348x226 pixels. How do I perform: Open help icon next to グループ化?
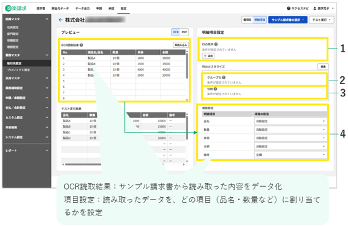224,77
